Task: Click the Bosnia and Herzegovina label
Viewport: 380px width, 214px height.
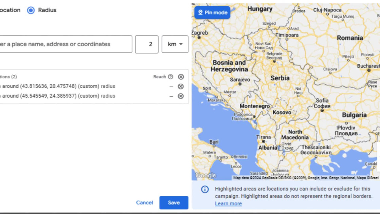Action: (x=229, y=66)
